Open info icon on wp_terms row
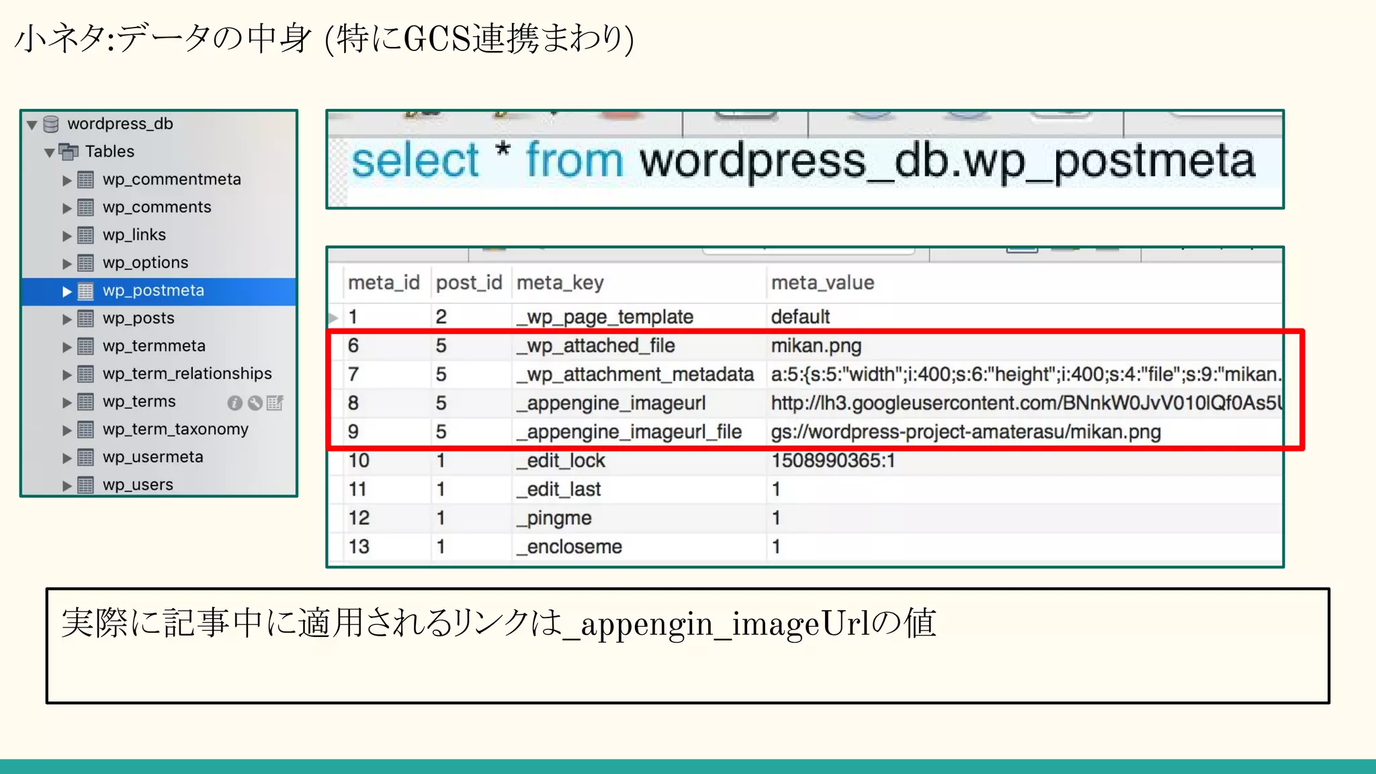 click(x=234, y=402)
